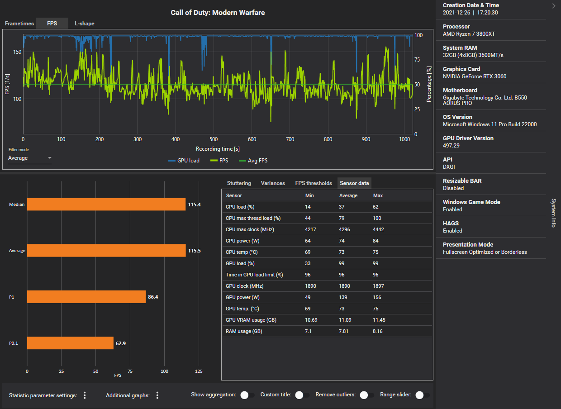Open the Stuttering tab
Viewport: 561px width, 409px height.
[x=239, y=183]
